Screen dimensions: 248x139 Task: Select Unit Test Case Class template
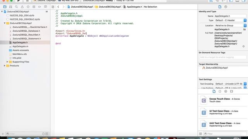(x=223, y=124)
